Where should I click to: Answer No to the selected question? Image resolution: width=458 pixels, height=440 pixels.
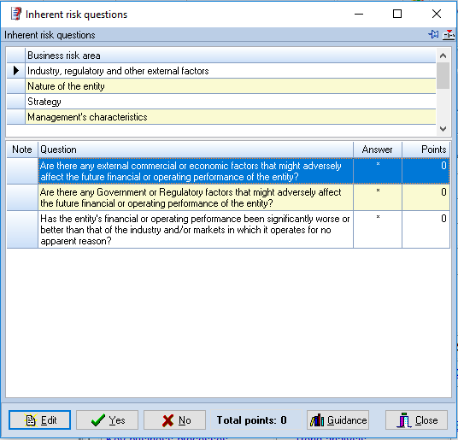pyautogui.click(x=174, y=419)
